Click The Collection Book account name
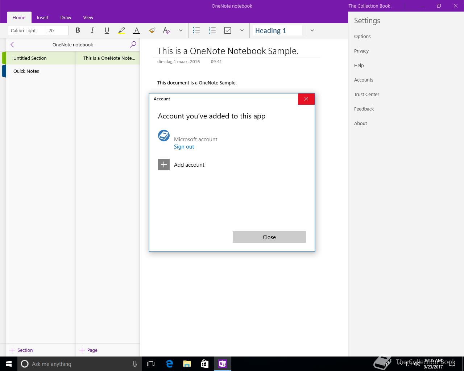The image size is (464, 371). pos(370,6)
